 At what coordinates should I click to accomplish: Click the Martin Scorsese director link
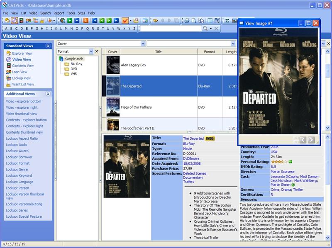click(x=283, y=172)
